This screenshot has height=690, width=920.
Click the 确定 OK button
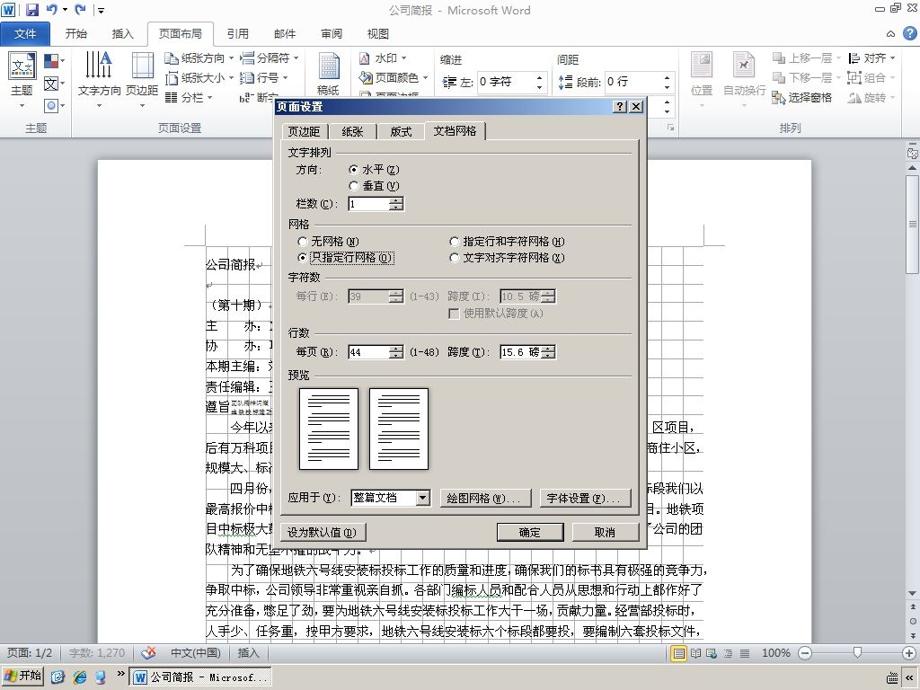tap(530, 532)
